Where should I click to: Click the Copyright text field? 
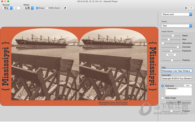click(176, 78)
